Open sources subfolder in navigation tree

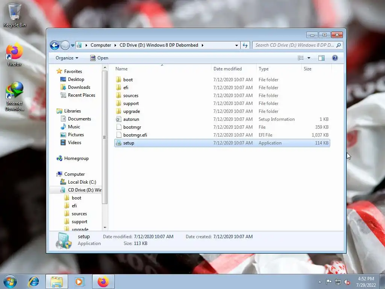pyautogui.click(x=76, y=214)
